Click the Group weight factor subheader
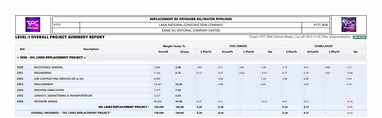382x118 pixels. click(184, 52)
